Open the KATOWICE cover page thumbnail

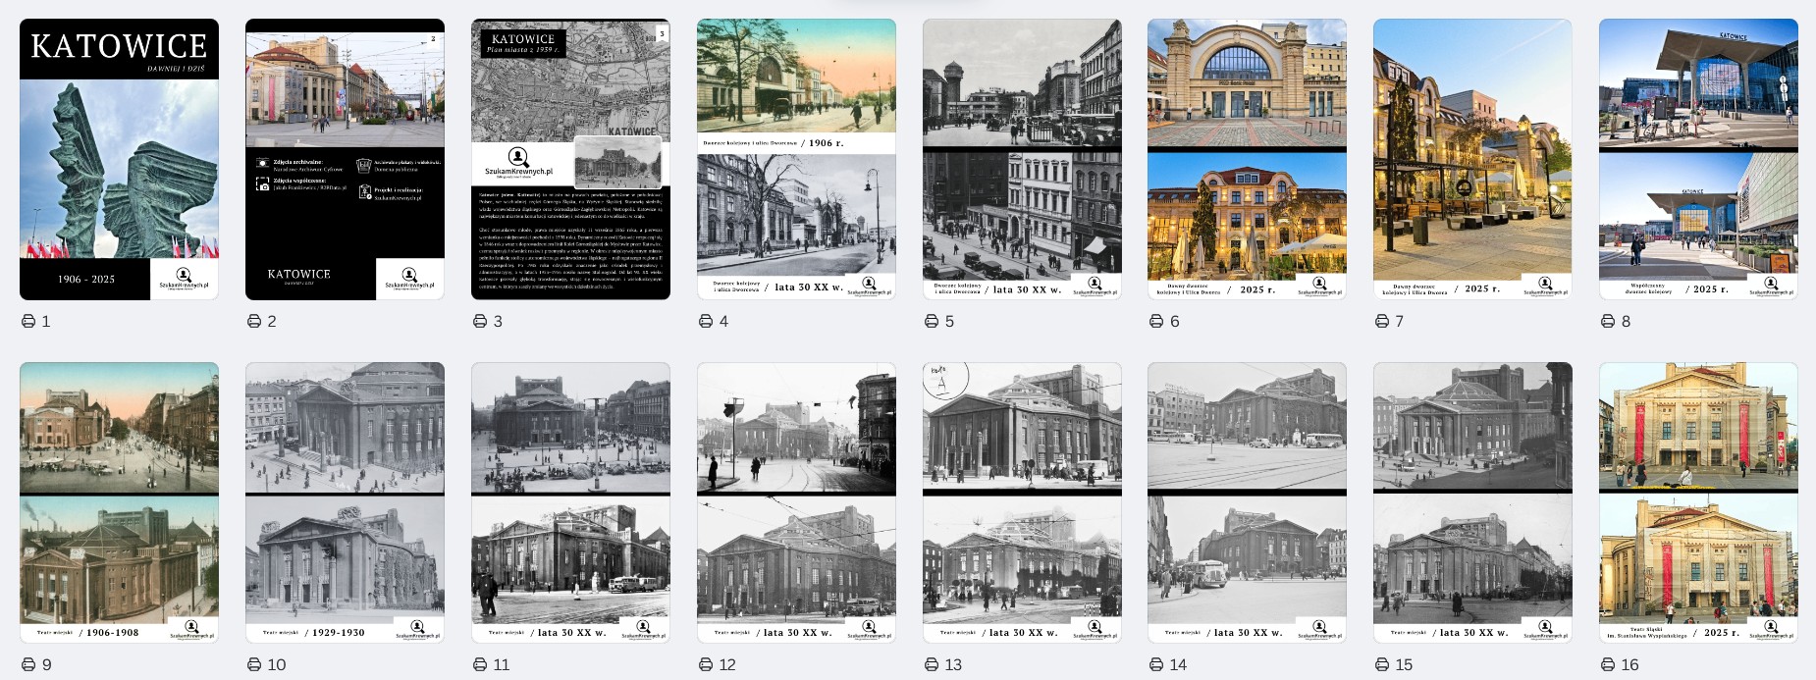tap(119, 159)
